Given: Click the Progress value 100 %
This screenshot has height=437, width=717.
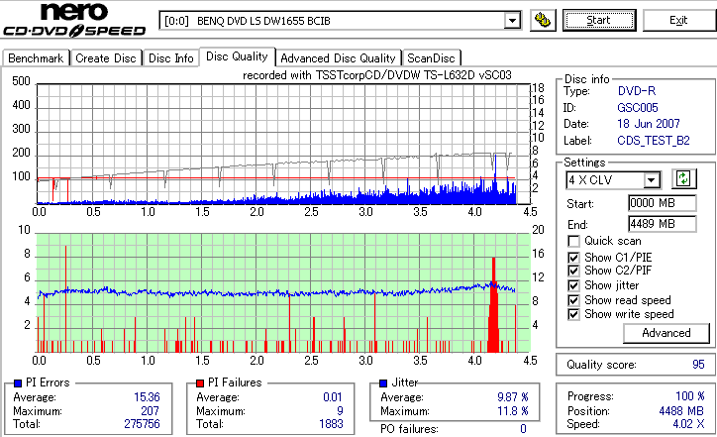Looking at the screenshot, I should [x=690, y=395].
